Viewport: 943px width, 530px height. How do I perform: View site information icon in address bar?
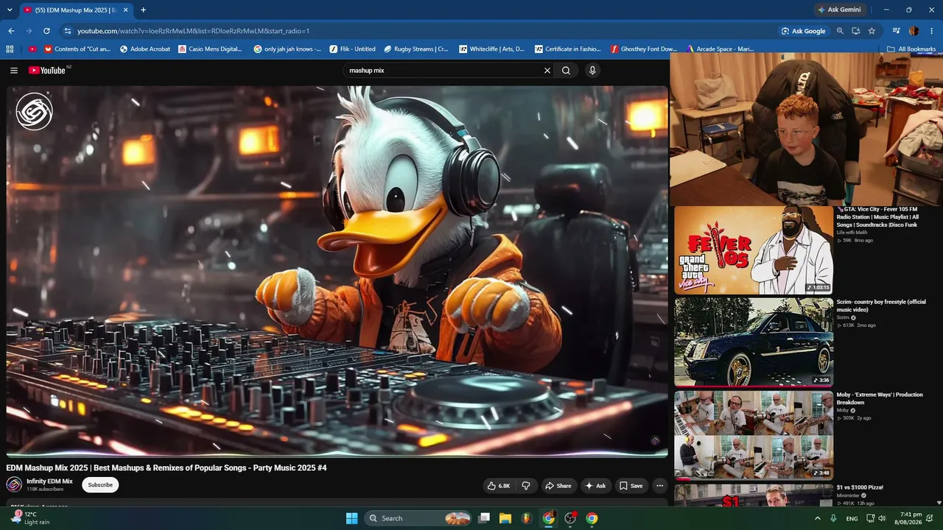coord(67,31)
